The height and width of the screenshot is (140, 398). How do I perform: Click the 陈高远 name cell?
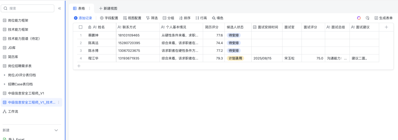101,43
